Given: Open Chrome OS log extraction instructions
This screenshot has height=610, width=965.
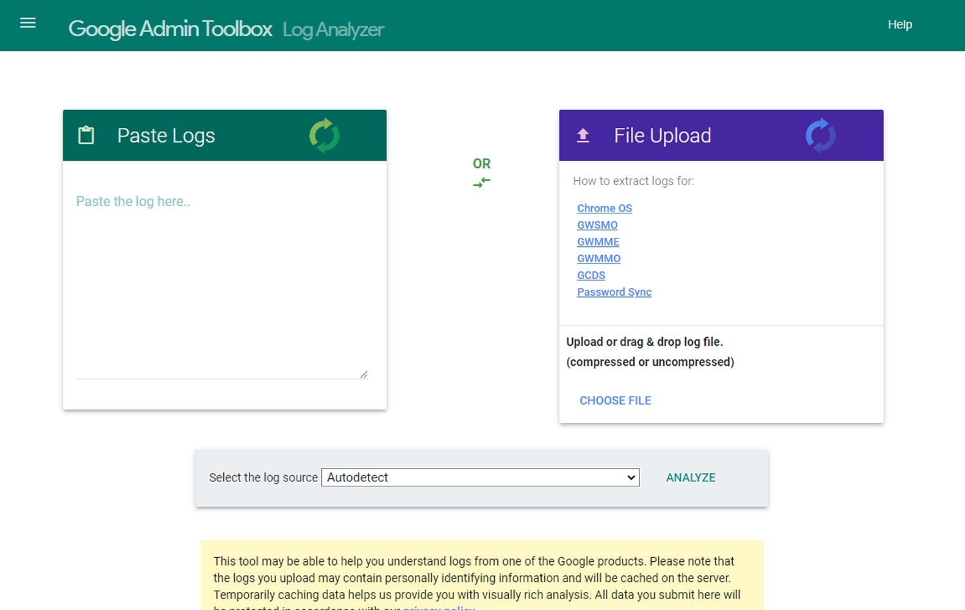Looking at the screenshot, I should [x=604, y=208].
